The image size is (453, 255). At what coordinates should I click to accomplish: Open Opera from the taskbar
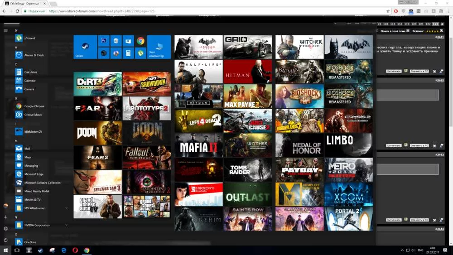pos(75,250)
